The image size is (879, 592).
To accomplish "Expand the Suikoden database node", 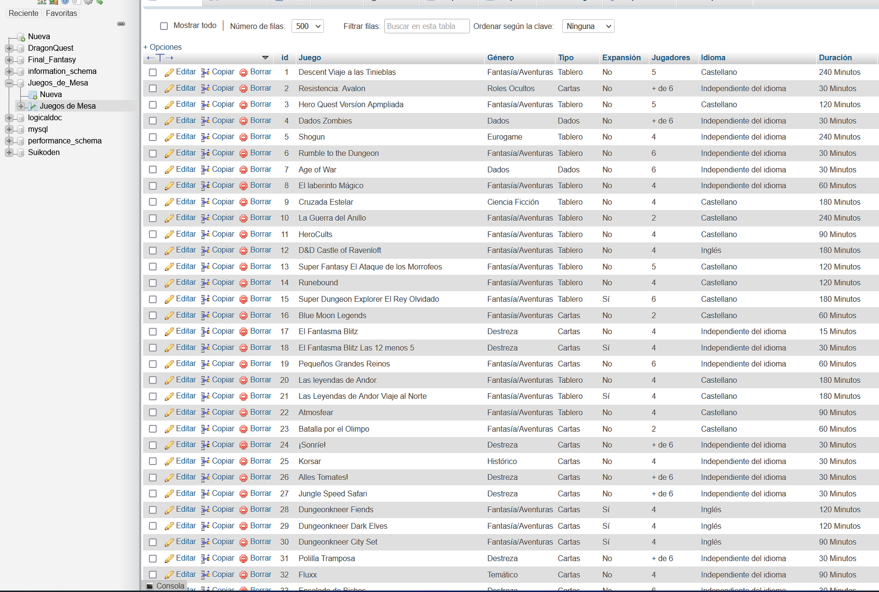I will click(9, 153).
